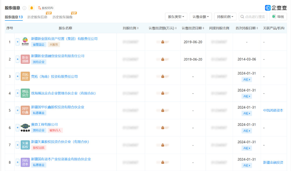Expand row 6 赛鼎工程 plus button
291x171 pixels.
point(18,128)
